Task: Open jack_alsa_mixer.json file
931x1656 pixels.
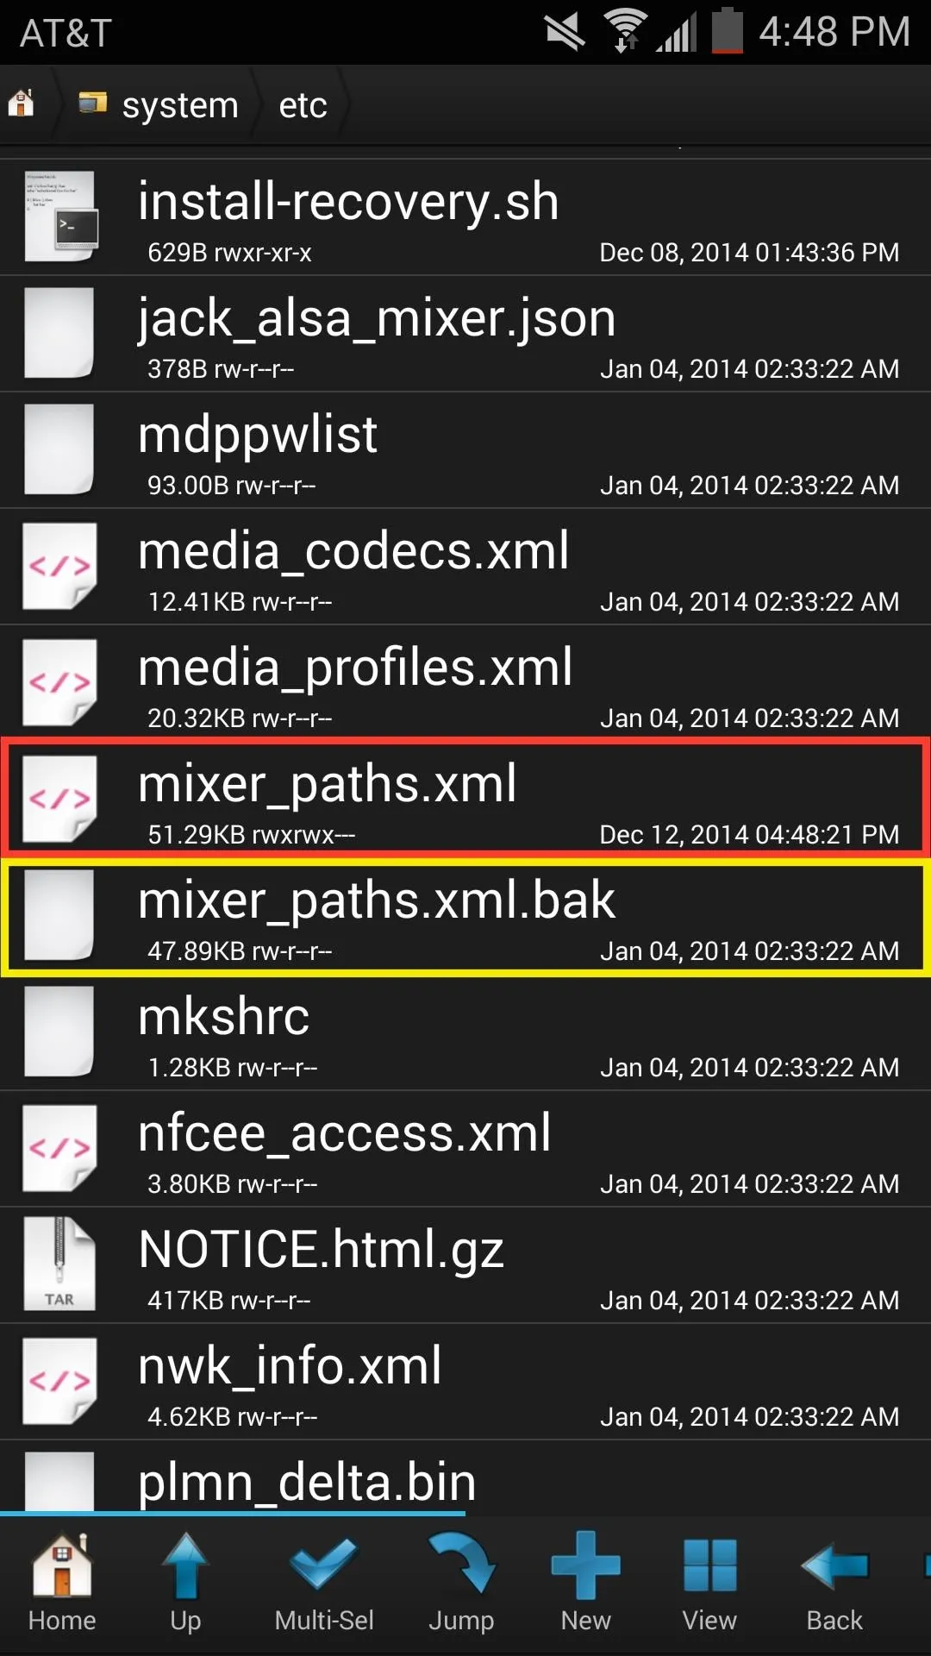Action: click(465, 335)
